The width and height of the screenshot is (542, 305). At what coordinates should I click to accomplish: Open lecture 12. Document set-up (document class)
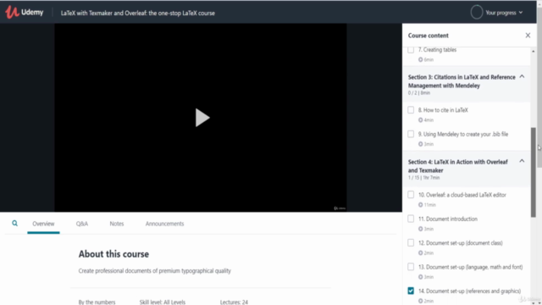[461, 243]
